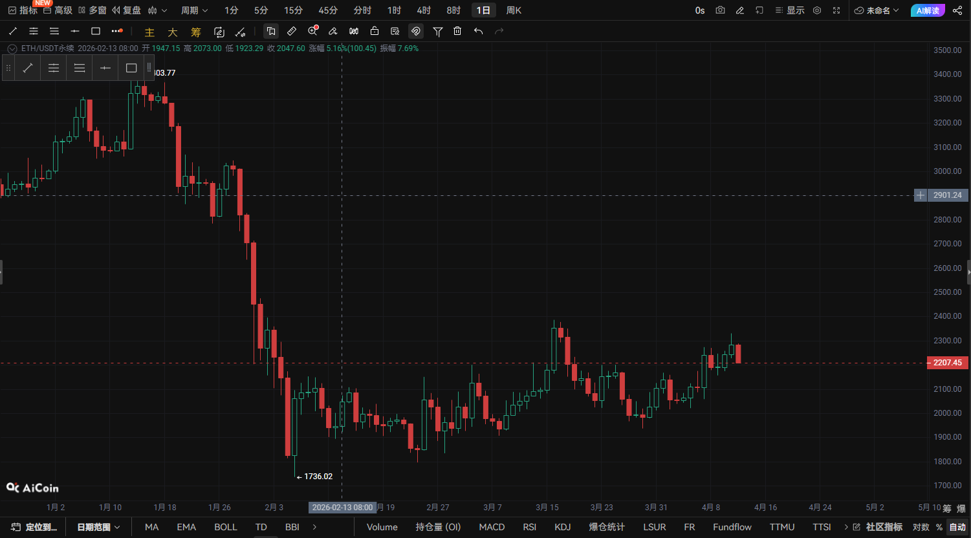Expand the 周期 period dropdown
Image resolution: width=971 pixels, height=538 pixels.
[195, 10]
